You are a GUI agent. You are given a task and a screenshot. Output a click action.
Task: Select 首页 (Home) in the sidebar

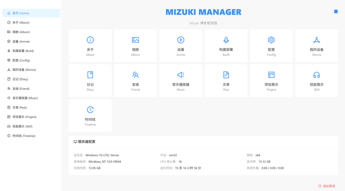pyautogui.click(x=31, y=13)
